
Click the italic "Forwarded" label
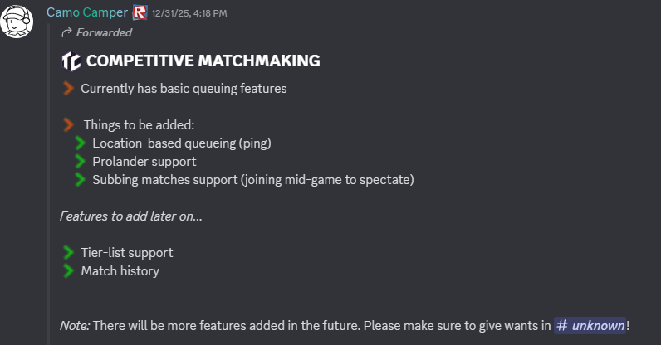click(x=104, y=32)
